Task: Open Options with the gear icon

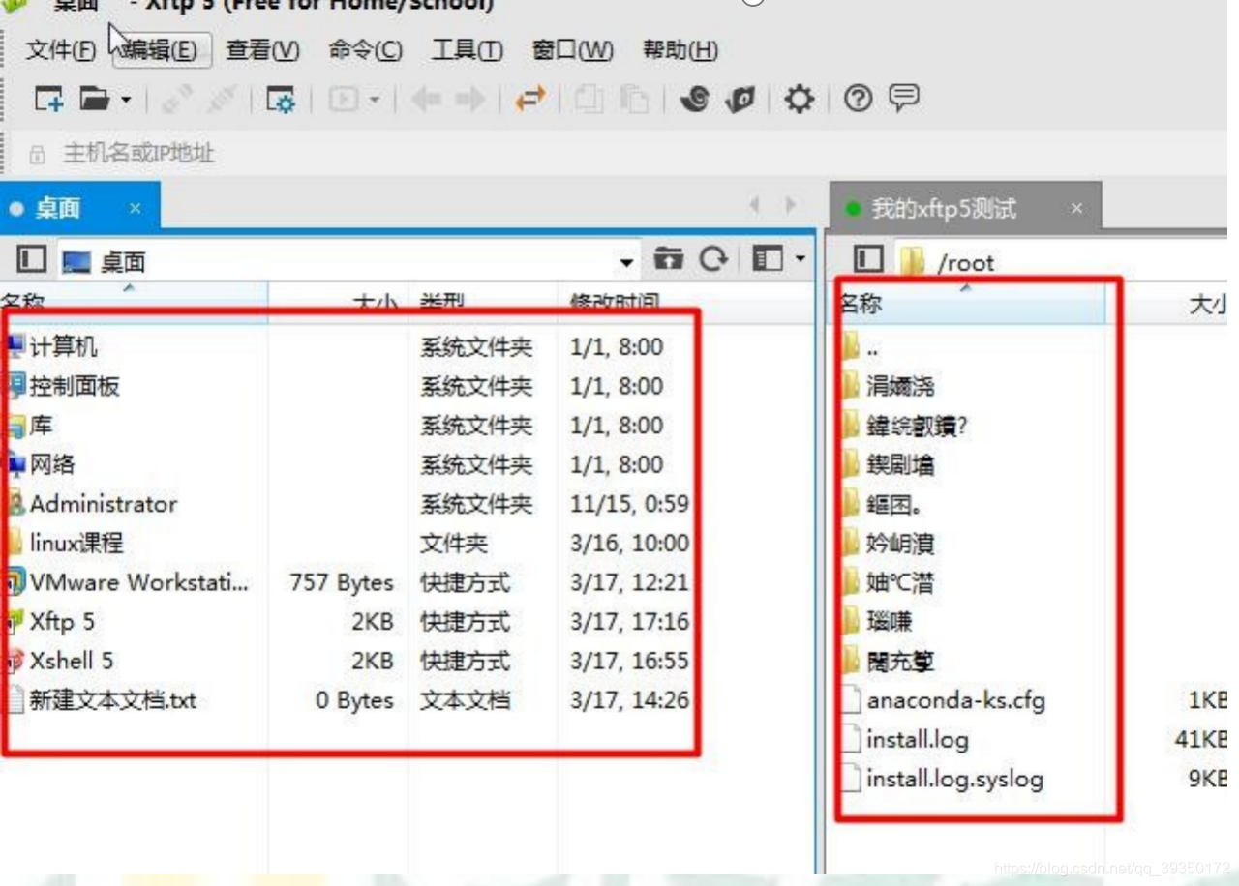Action: point(799,99)
